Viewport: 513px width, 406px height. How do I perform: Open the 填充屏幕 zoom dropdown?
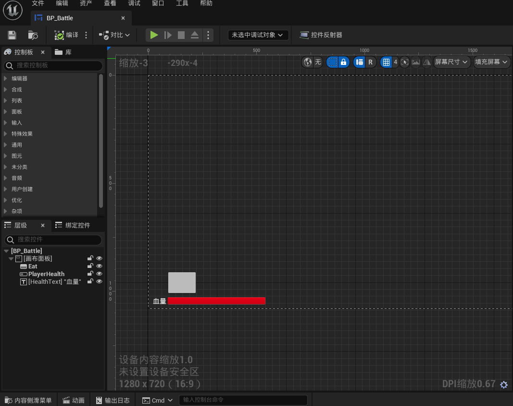(491, 62)
